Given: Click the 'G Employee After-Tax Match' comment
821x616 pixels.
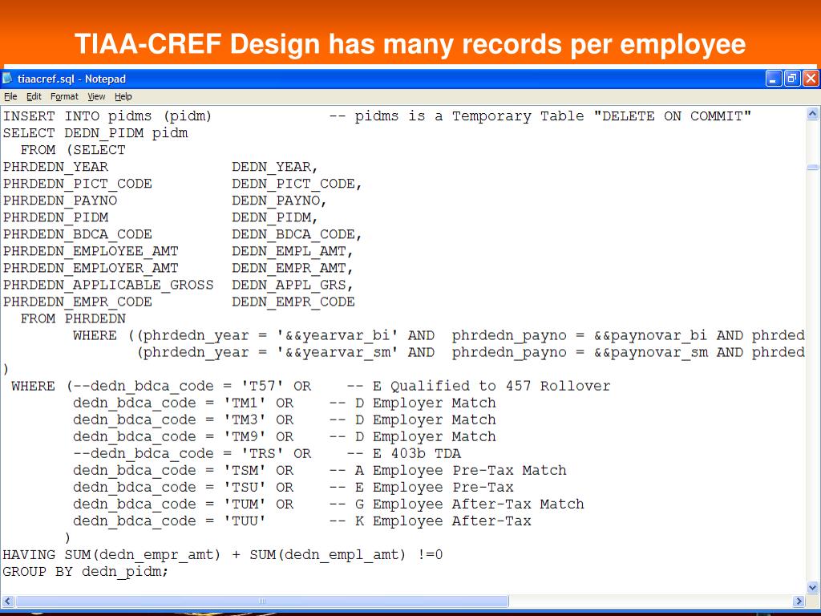Looking at the screenshot, I should 470,504.
